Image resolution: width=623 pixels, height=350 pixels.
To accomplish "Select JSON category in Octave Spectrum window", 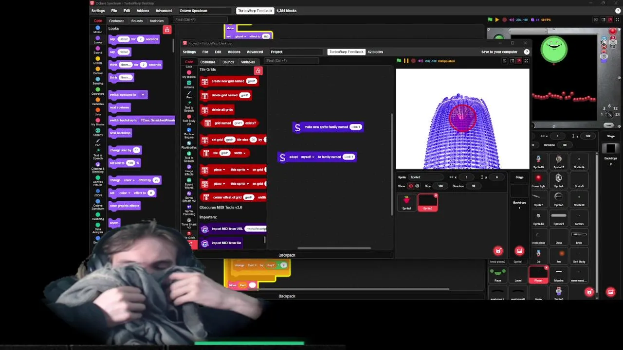I will click(x=98, y=192).
